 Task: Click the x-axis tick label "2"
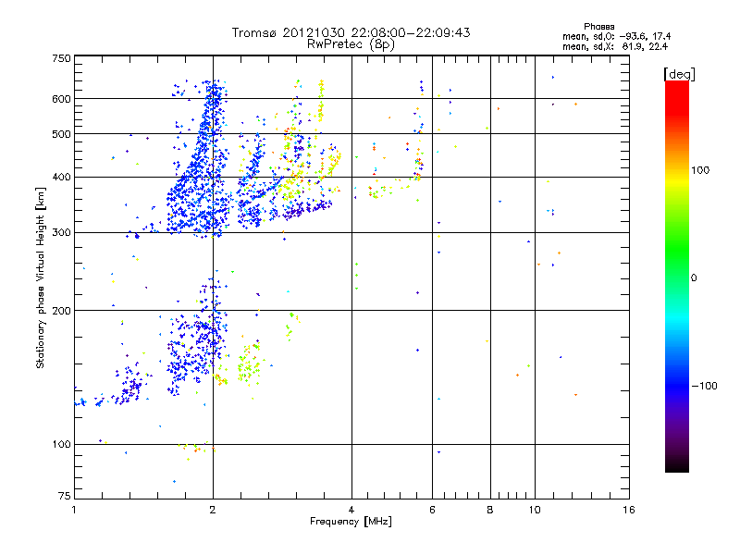pyautogui.click(x=213, y=510)
